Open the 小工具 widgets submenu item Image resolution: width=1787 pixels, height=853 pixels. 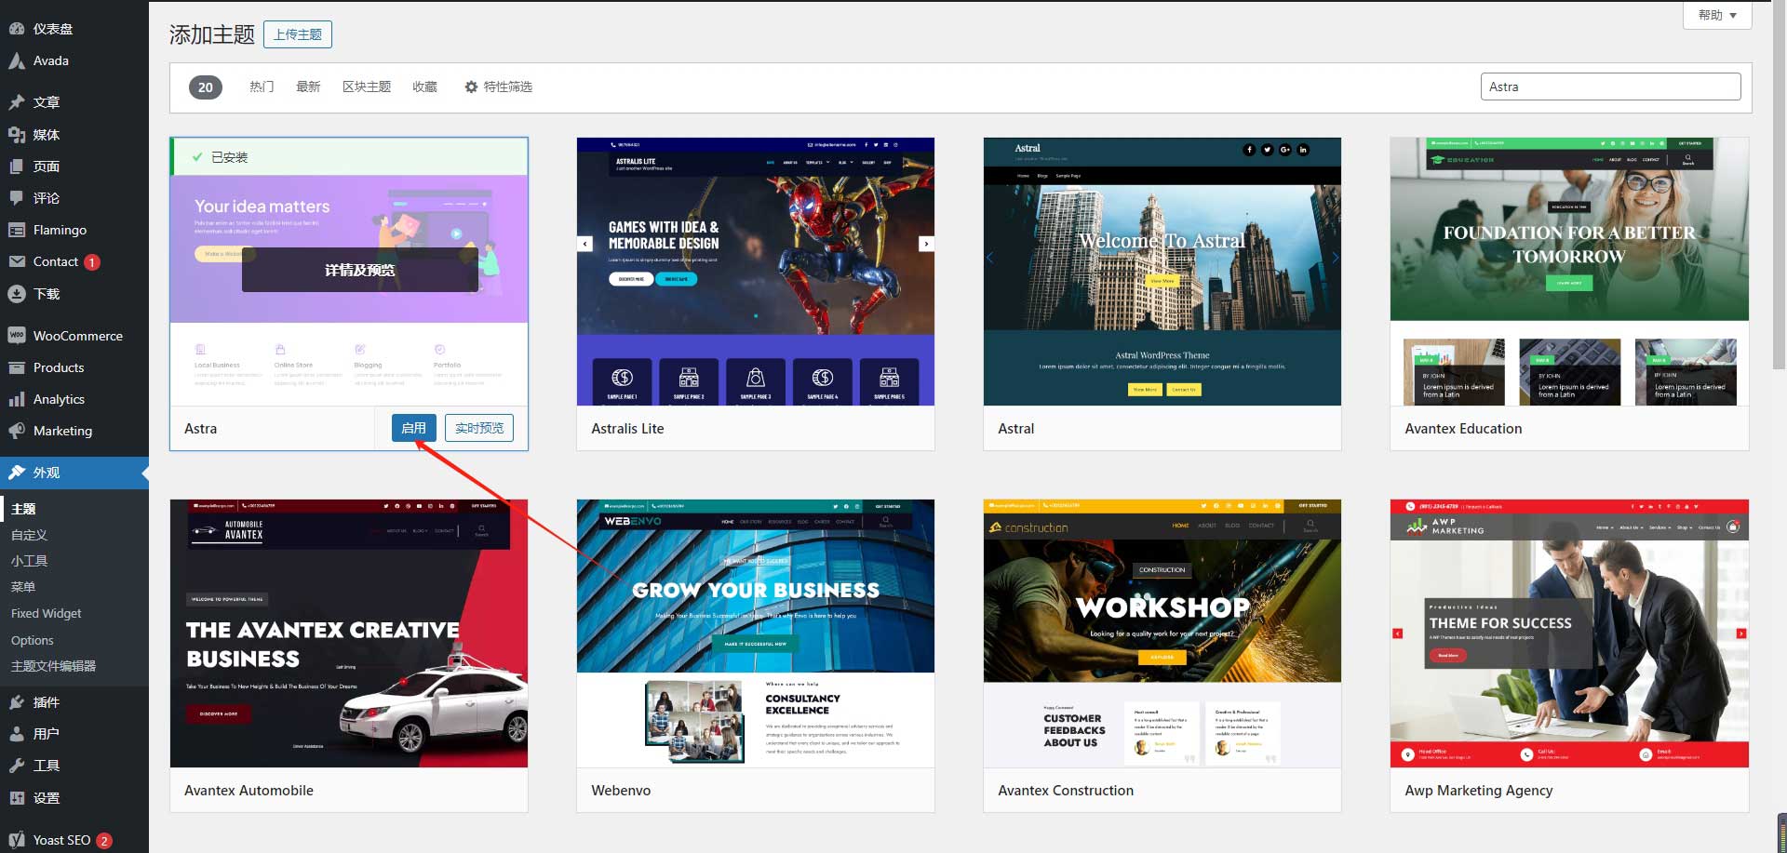[30, 561]
